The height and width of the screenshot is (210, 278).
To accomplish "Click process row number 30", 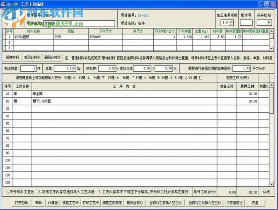I will pos(7,109).
